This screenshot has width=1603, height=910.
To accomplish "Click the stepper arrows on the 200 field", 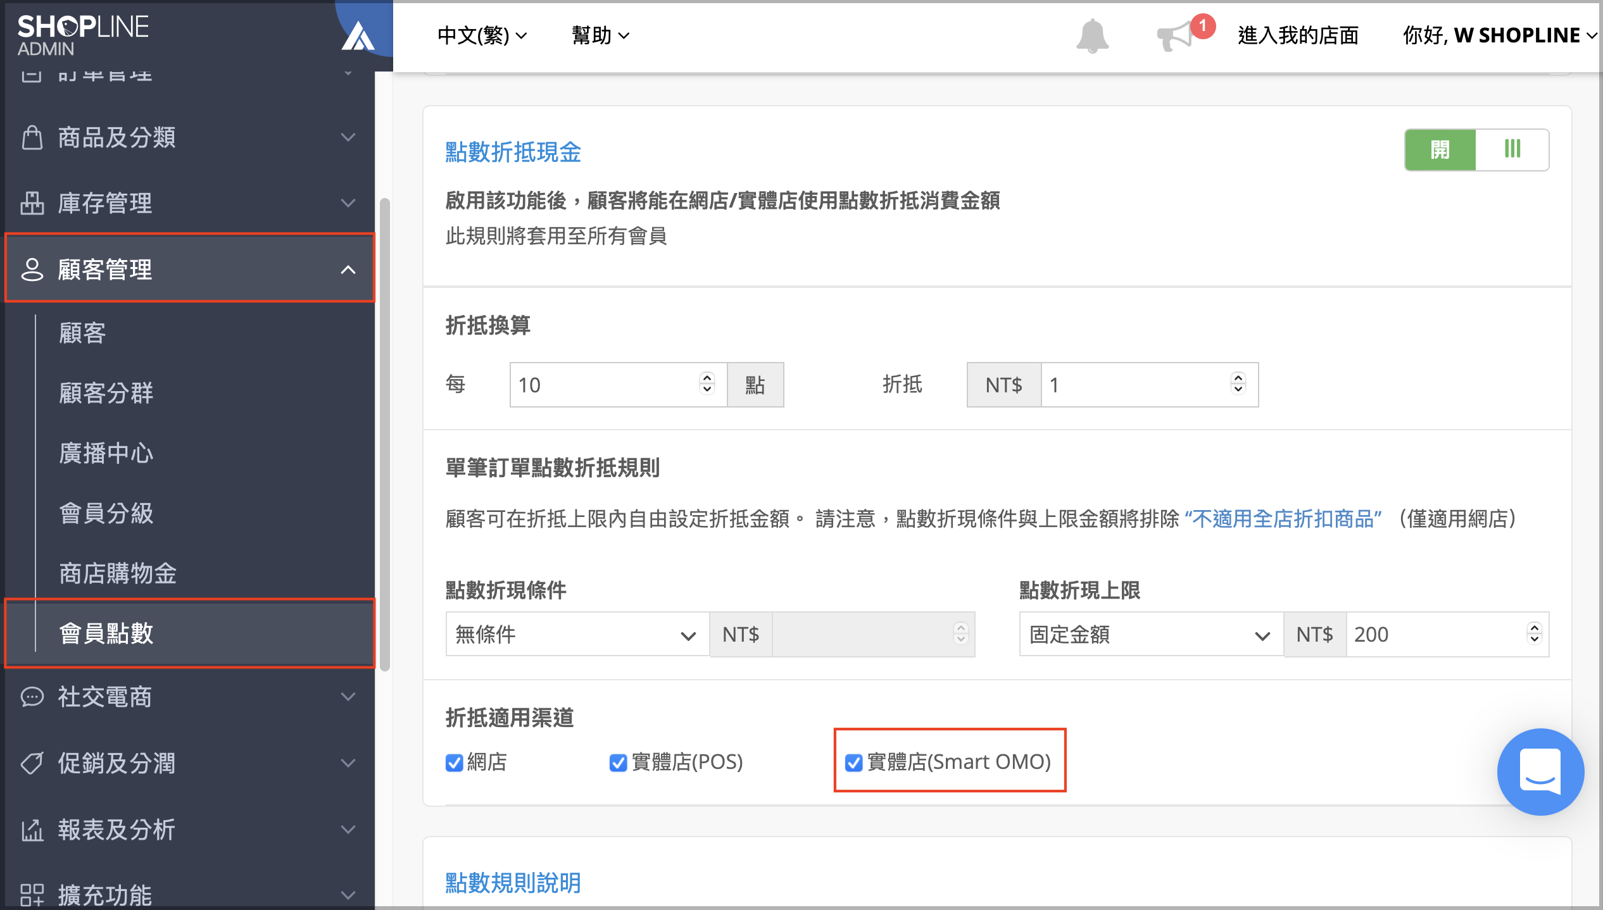I will pyautogui.click(x=1534, y=633).
